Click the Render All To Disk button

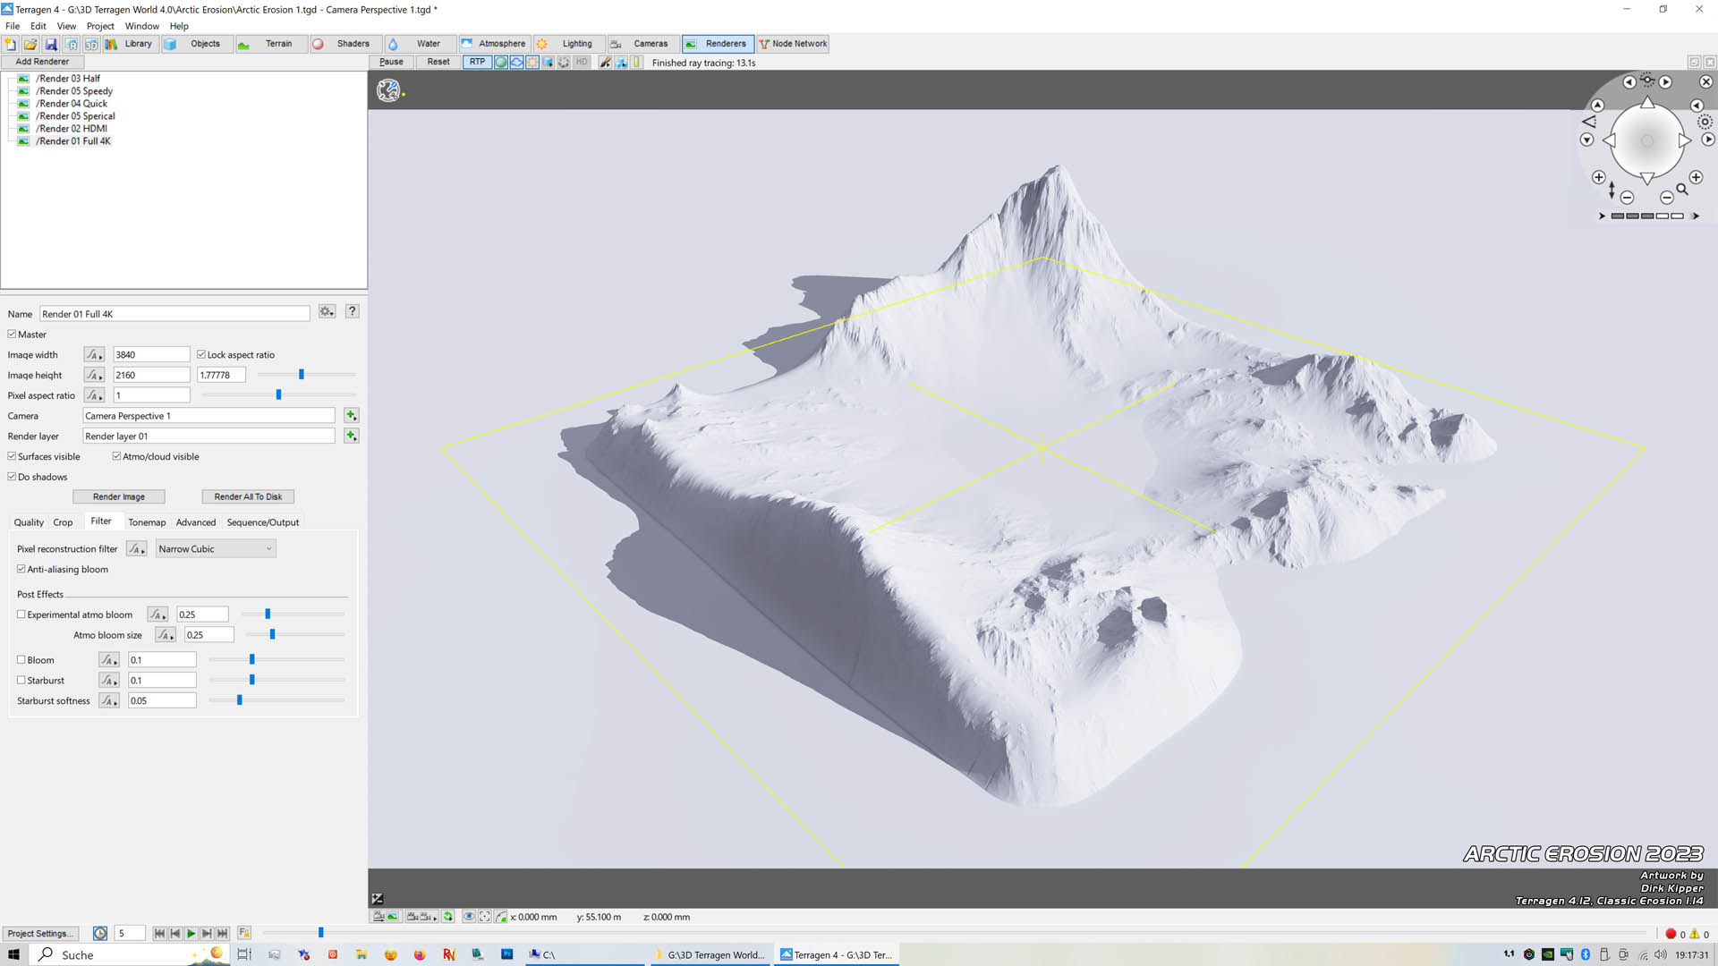248,496
